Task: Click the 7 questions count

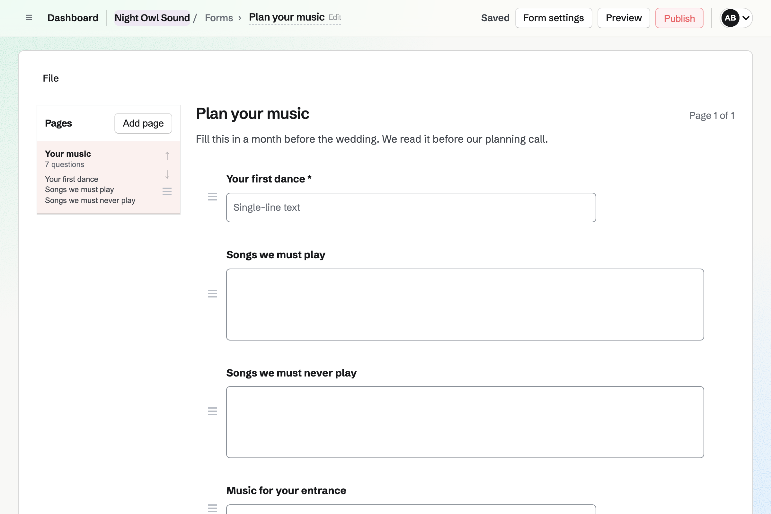Action: (x=65, y=164)
